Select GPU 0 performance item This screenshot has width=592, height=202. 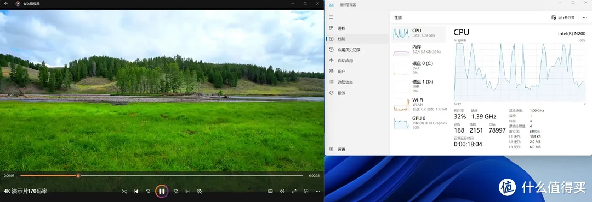(x=419, y=123)
